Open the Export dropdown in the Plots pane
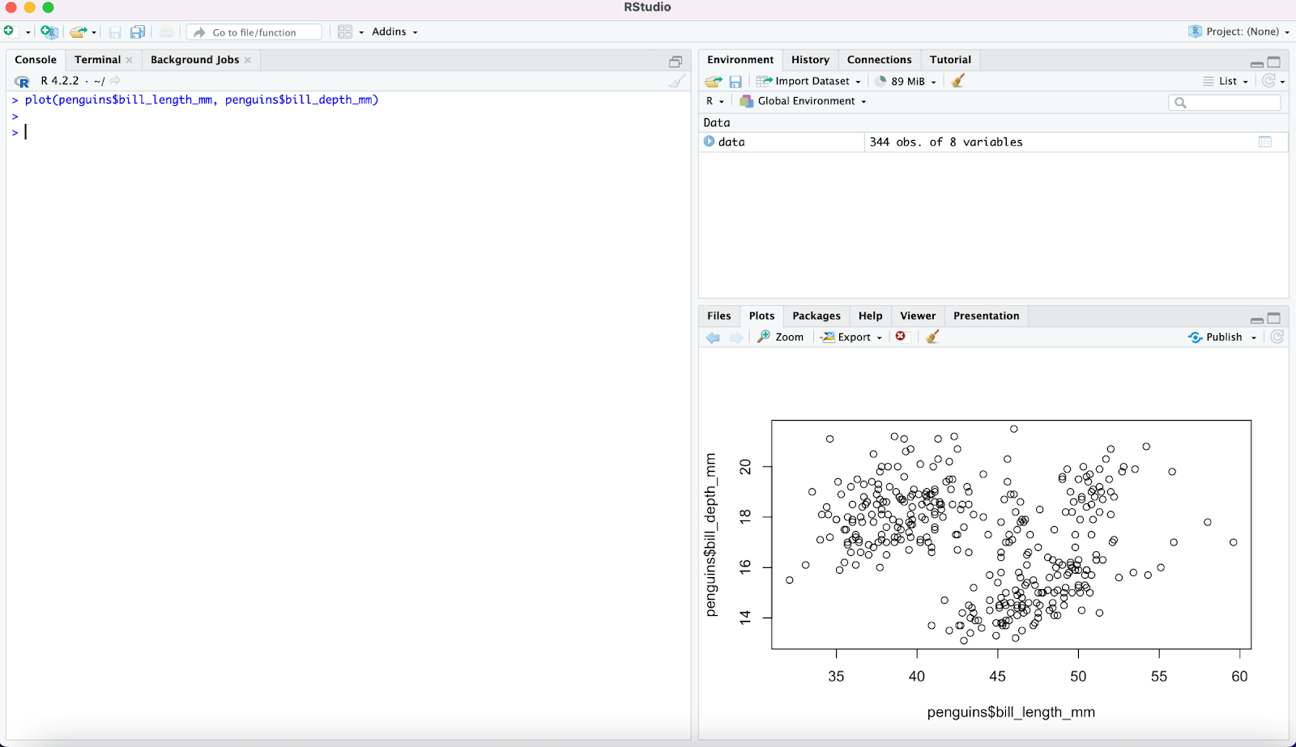 tap(850, 337)
